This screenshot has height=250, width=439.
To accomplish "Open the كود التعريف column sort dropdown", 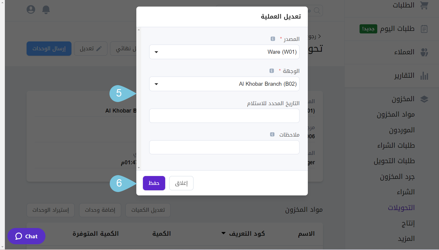I will (224, 233).
